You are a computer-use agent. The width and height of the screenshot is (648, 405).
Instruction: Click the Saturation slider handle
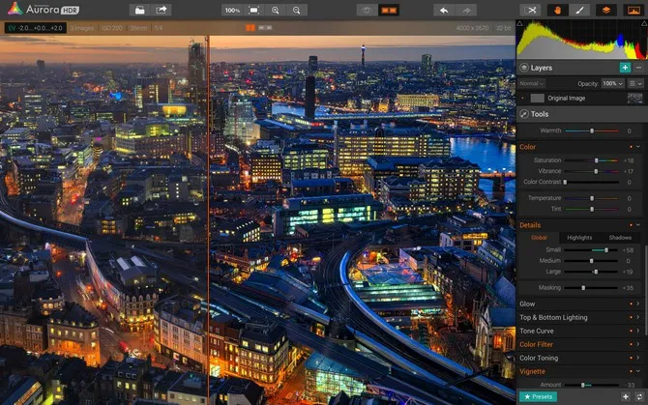[597, 160]
